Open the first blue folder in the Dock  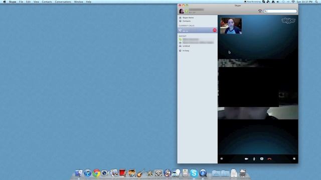tap(216, 173)
